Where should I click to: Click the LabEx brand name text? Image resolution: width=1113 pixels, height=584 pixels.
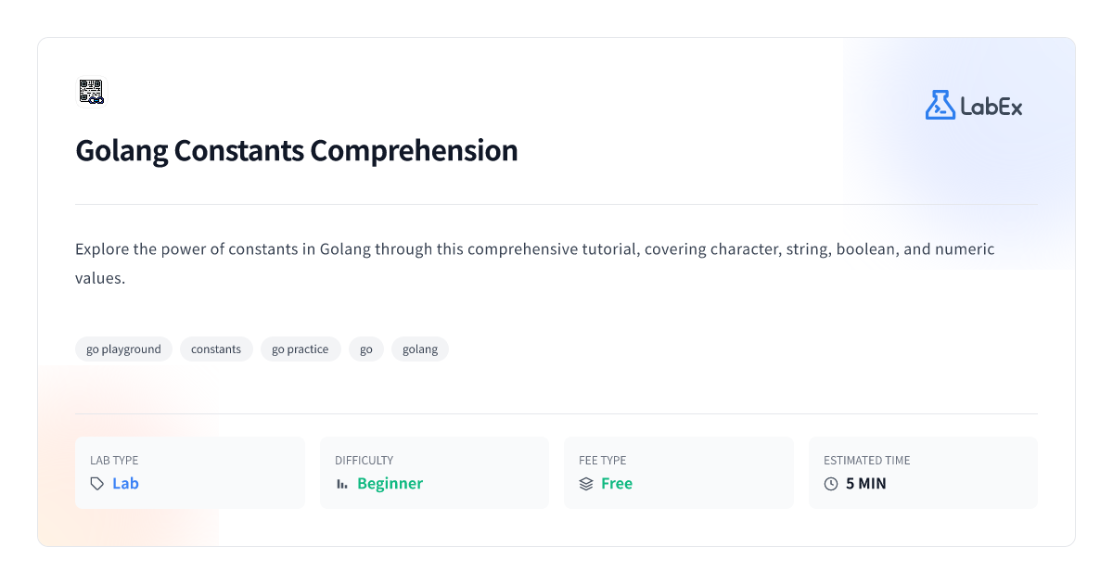click(x=991, y=107)
